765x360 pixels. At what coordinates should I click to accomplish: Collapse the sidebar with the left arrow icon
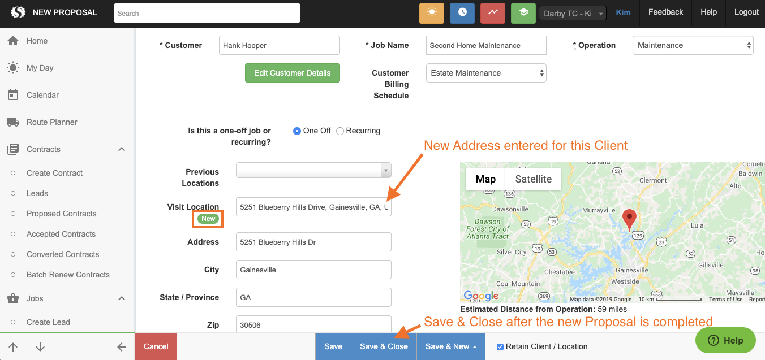122,346
